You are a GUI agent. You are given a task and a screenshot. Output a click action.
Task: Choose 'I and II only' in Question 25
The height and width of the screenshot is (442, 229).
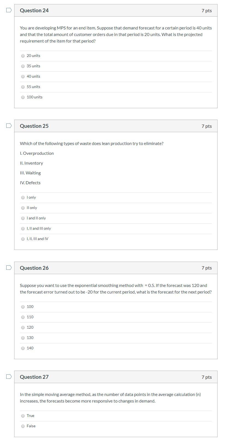[x=23, y=218]
